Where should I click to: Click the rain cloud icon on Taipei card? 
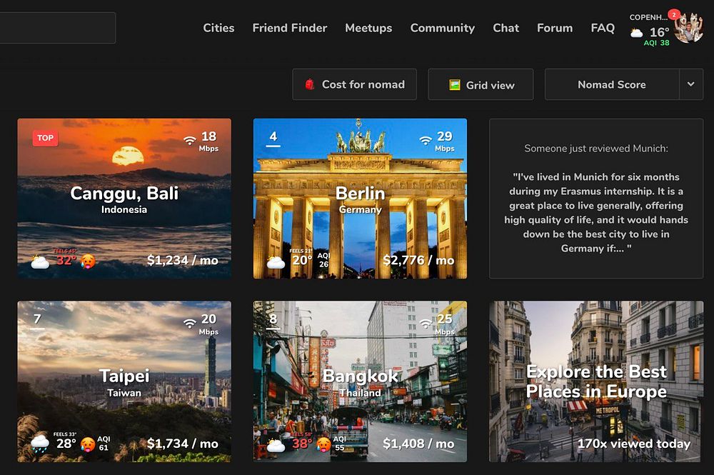(40, 444)
